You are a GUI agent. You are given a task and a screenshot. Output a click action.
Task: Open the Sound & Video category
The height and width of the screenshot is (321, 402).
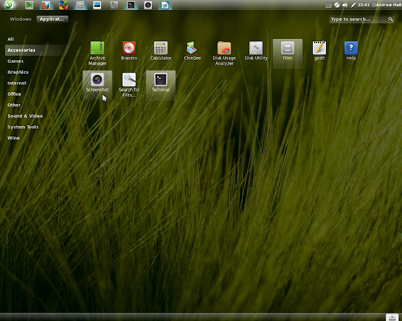click(x=25, y=116)
